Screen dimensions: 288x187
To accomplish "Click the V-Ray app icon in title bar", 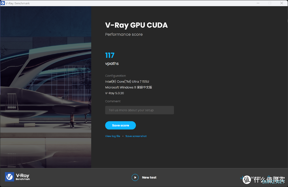I will click(x=3, y=3).
